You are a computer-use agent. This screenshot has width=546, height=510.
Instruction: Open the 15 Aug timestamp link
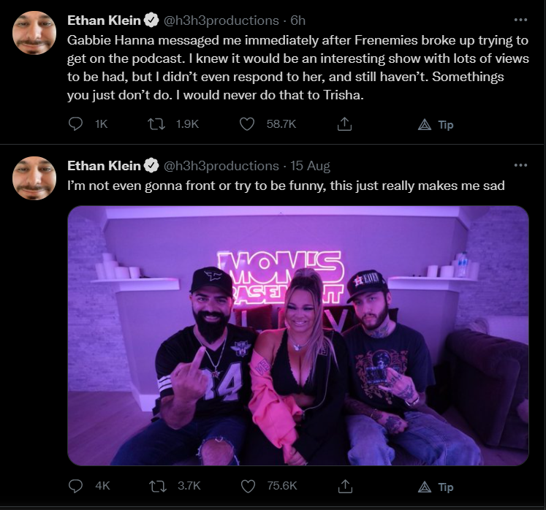(310, 166)
